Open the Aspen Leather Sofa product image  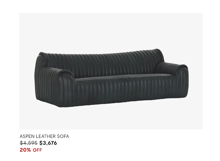[111, 71]
